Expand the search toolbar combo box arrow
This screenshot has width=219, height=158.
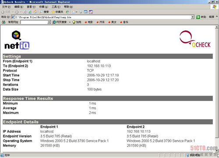49,22
